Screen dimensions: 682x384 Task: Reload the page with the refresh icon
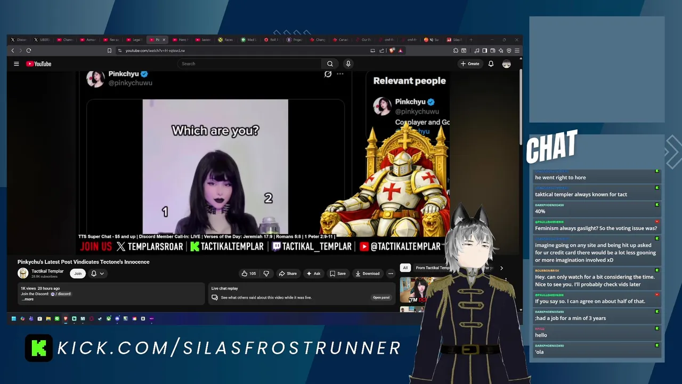29,51
